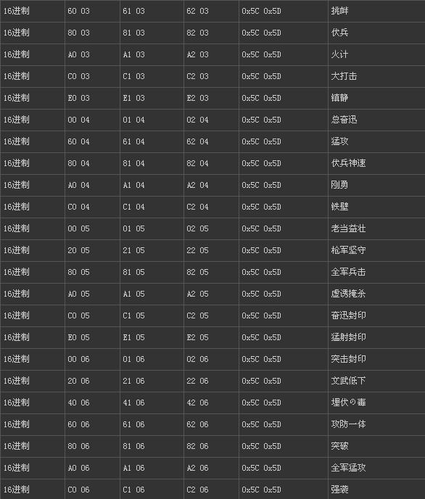Select the 铁壁 description cell

coord(376,207)
